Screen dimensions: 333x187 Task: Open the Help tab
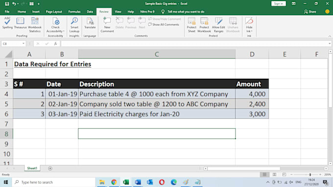(x=131, y=12)
